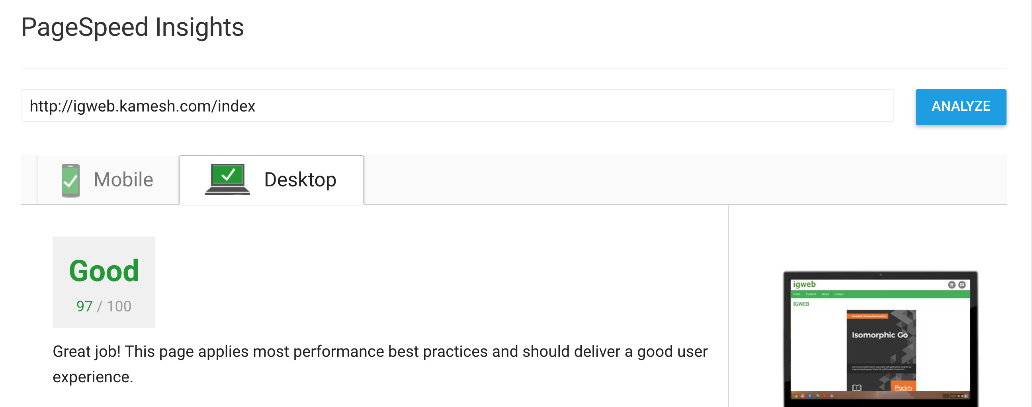Screen dimensions: 1032x407
Task: Click the PageSpeed Insights heading
Action: (x=132, y=27)
